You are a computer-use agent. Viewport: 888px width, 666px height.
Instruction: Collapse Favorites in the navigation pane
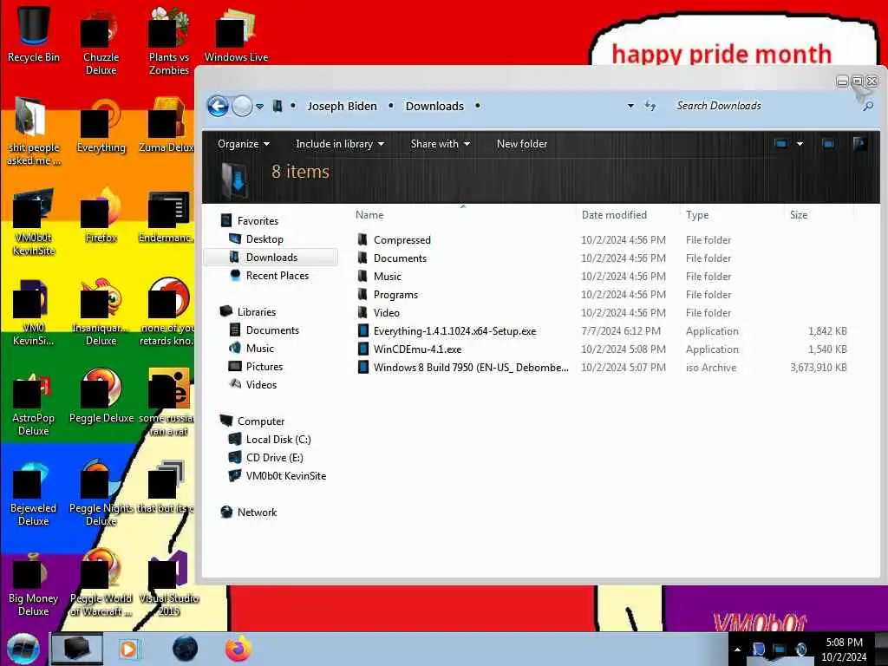pos(258,221)
